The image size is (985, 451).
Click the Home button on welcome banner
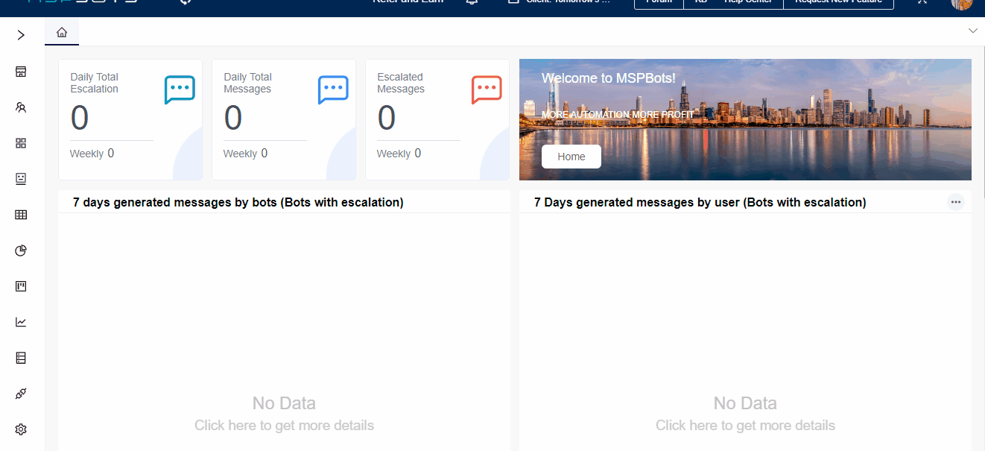(571, 157)
